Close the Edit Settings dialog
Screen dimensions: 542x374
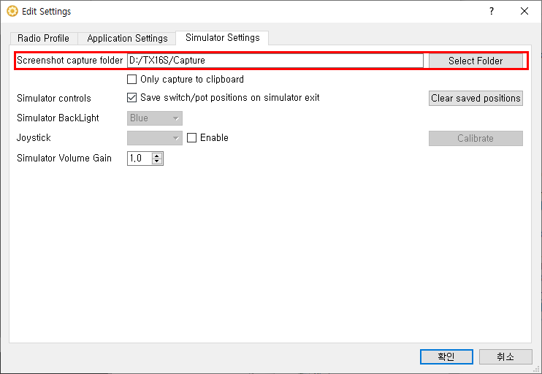coord(524,12)
